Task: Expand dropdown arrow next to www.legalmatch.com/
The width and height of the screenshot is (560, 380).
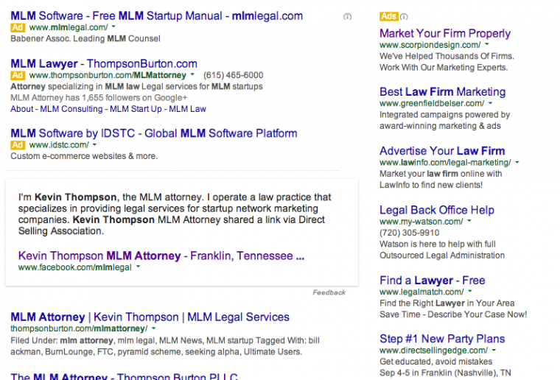Action: [x=470, y=291]
